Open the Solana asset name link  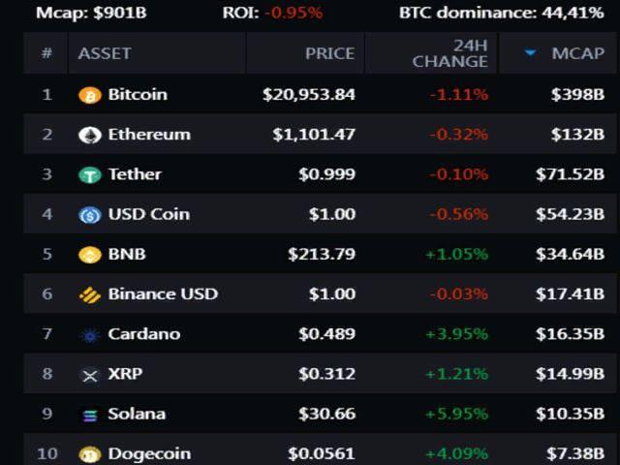click(137, 414)
